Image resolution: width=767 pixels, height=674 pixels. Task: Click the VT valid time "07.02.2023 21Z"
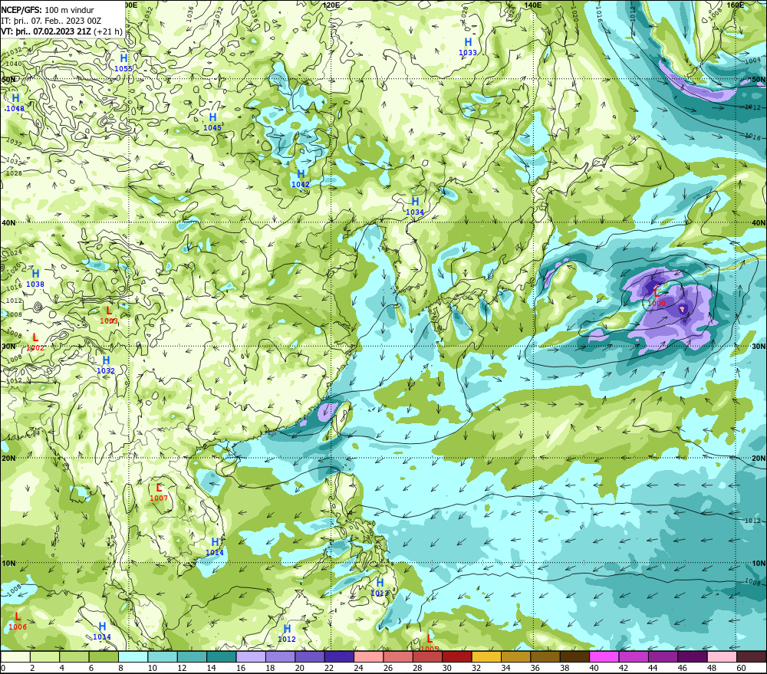[x=61, y=31]
